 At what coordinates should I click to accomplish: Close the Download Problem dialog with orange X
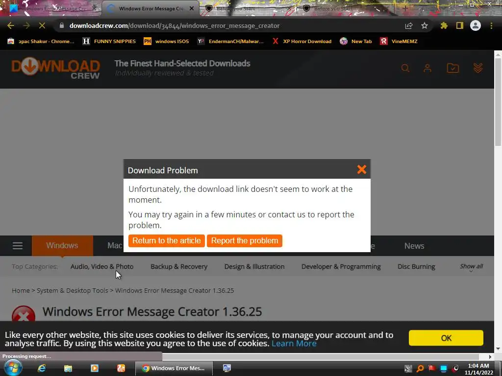pos(361,169)
